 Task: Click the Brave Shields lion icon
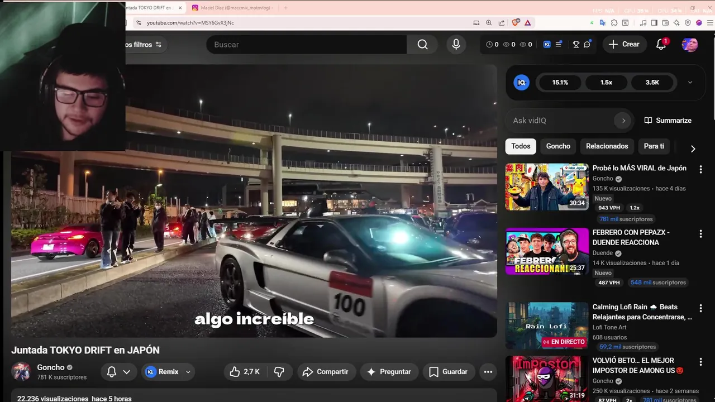pos(515,23)
